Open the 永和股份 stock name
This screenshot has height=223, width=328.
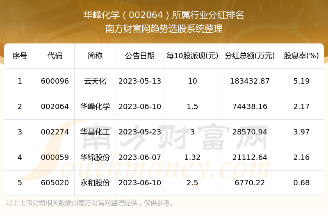[95, 183]
